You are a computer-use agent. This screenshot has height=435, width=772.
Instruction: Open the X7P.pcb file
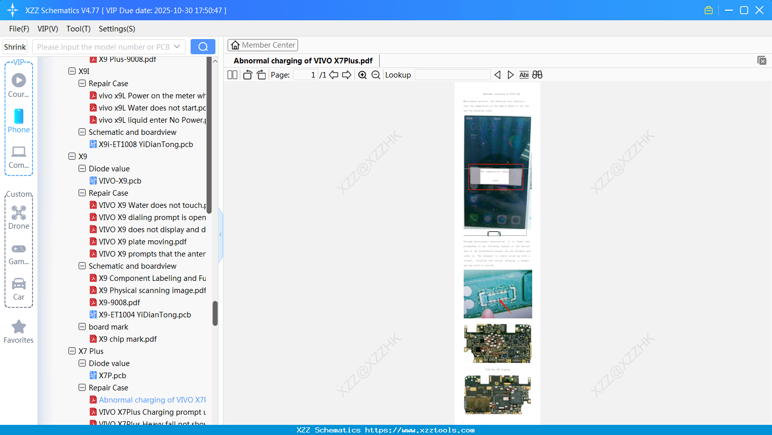108,376
